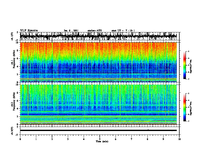Click the "-3" tick of the ch.1 color bar
This screenshot has height=156, width=202.
(x=188, y=51)
